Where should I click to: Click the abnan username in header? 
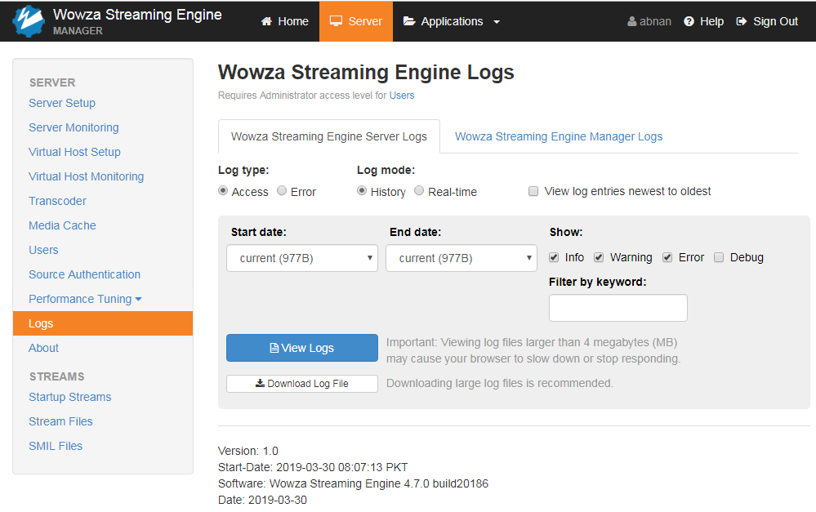654,21
